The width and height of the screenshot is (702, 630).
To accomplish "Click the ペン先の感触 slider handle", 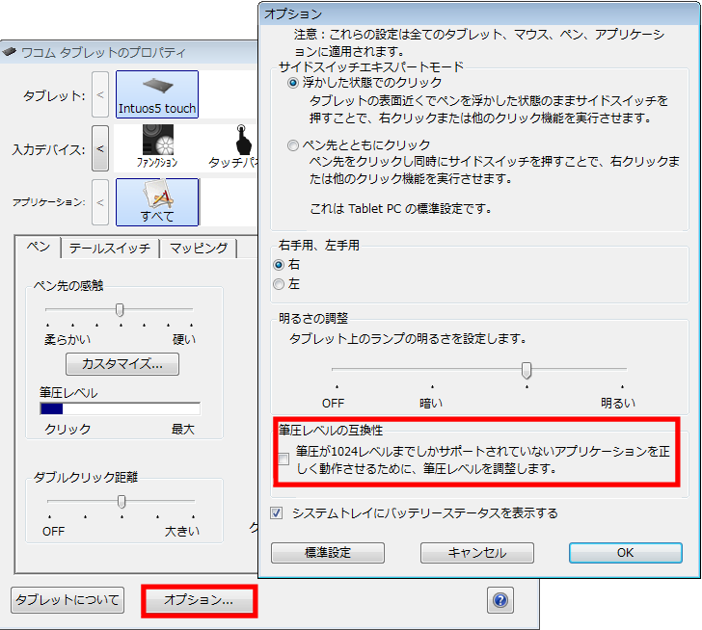I will point(120,309).
